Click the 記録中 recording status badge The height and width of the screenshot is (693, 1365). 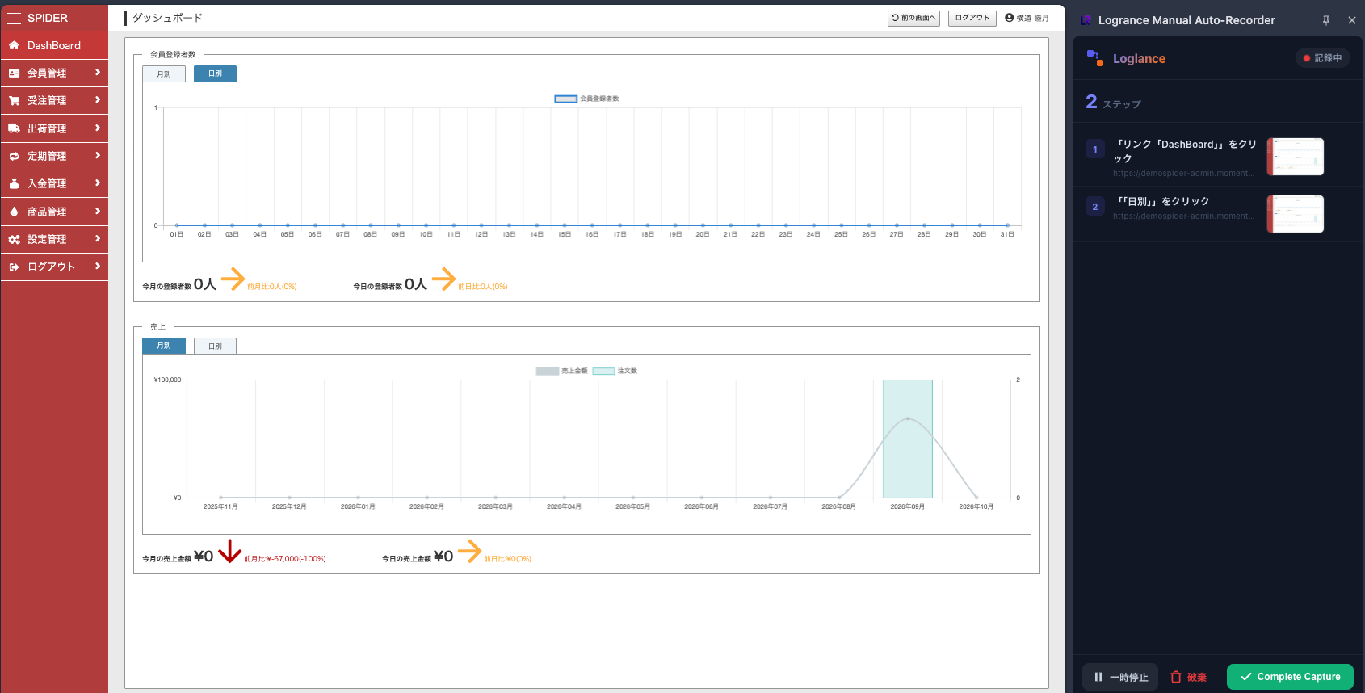1323,58
